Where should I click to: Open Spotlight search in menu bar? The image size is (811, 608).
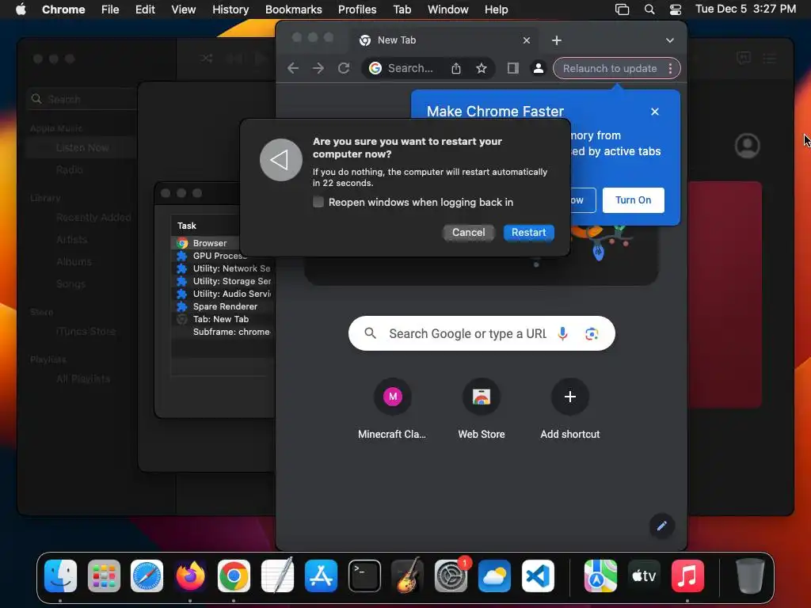point(649,9)
